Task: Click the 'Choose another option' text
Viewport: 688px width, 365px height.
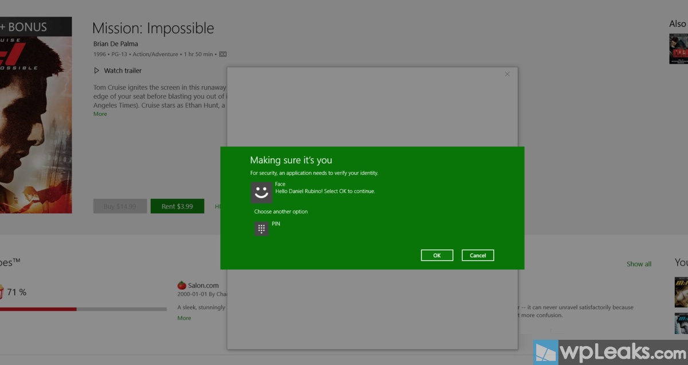Action: (281, 211)
